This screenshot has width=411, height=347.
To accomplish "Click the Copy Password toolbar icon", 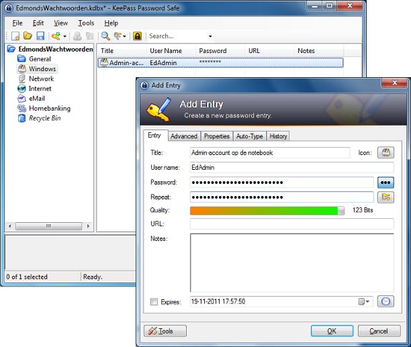I will [x=89, y=36].
